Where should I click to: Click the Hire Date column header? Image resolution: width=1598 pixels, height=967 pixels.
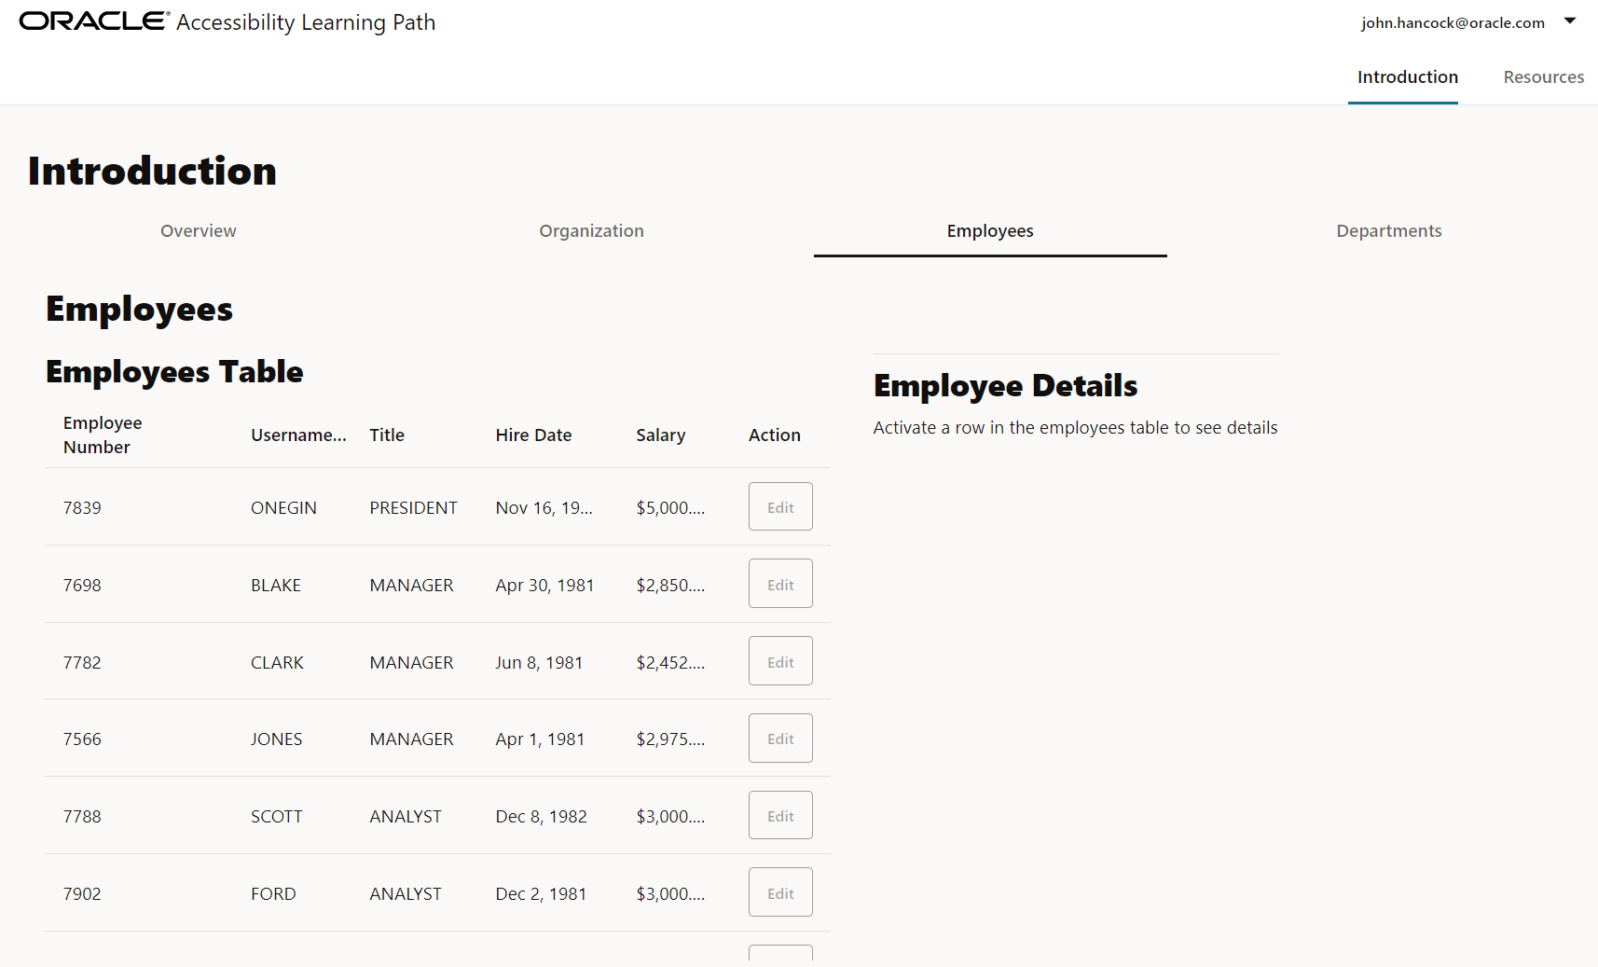click(x=533, y=435)
